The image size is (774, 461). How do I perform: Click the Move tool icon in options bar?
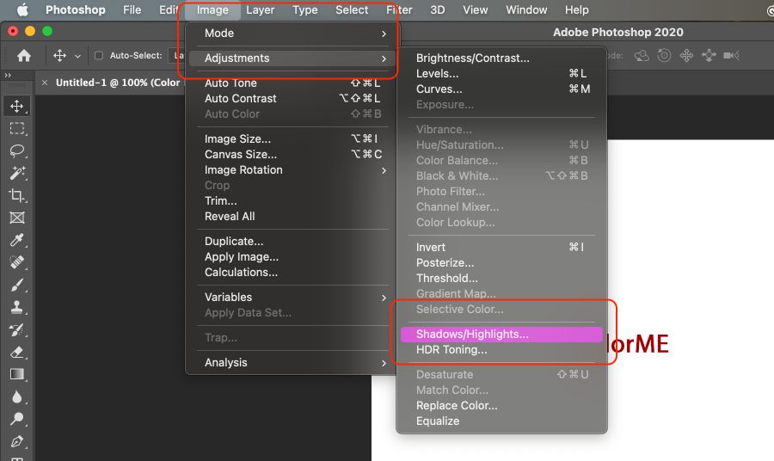pyautogui.click(x=59, y=55)
